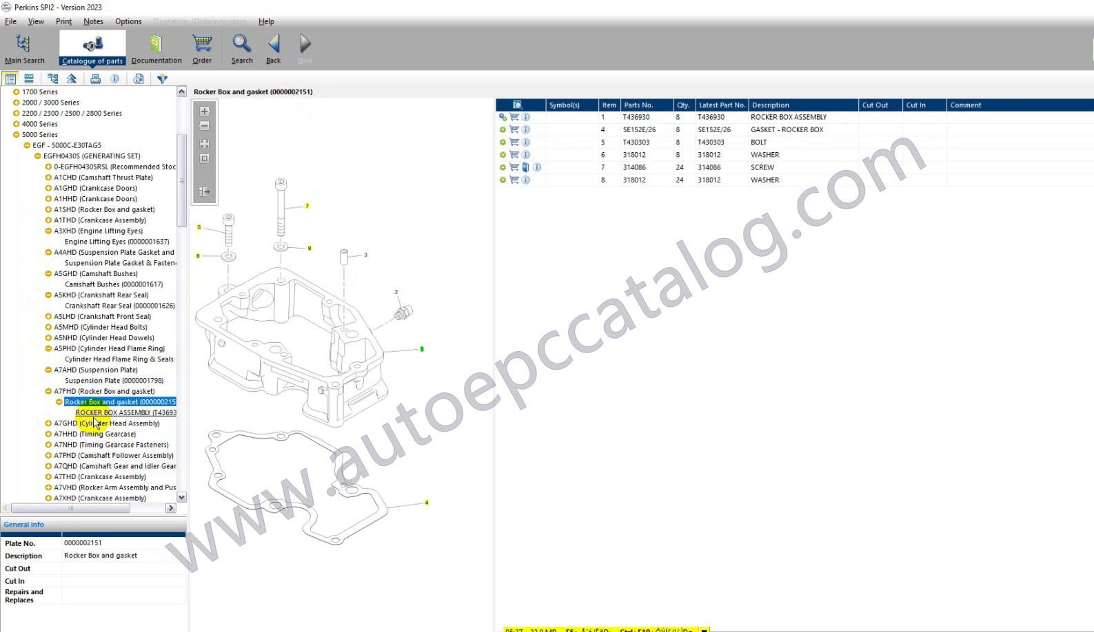Select Suspension Plate (0000001798) tree item
The height and width of the screenshot is (632, 1094).
[x=114, y=381]
